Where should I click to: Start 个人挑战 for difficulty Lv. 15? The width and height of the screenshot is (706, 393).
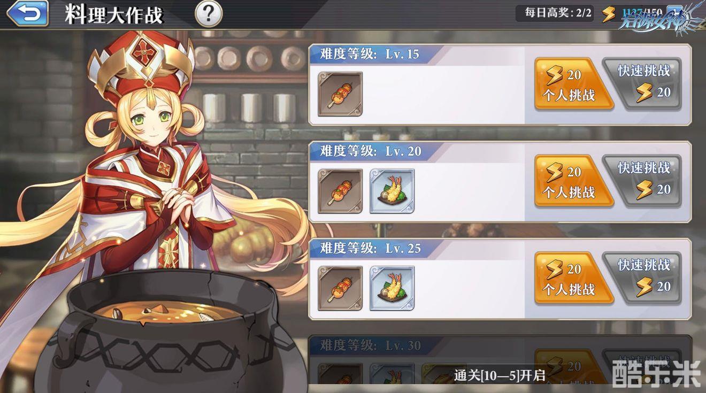[572, 84]
